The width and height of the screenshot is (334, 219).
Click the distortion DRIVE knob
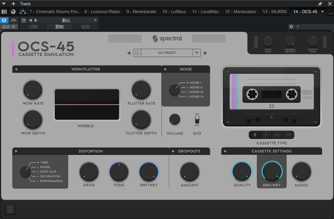coord(89,172)
